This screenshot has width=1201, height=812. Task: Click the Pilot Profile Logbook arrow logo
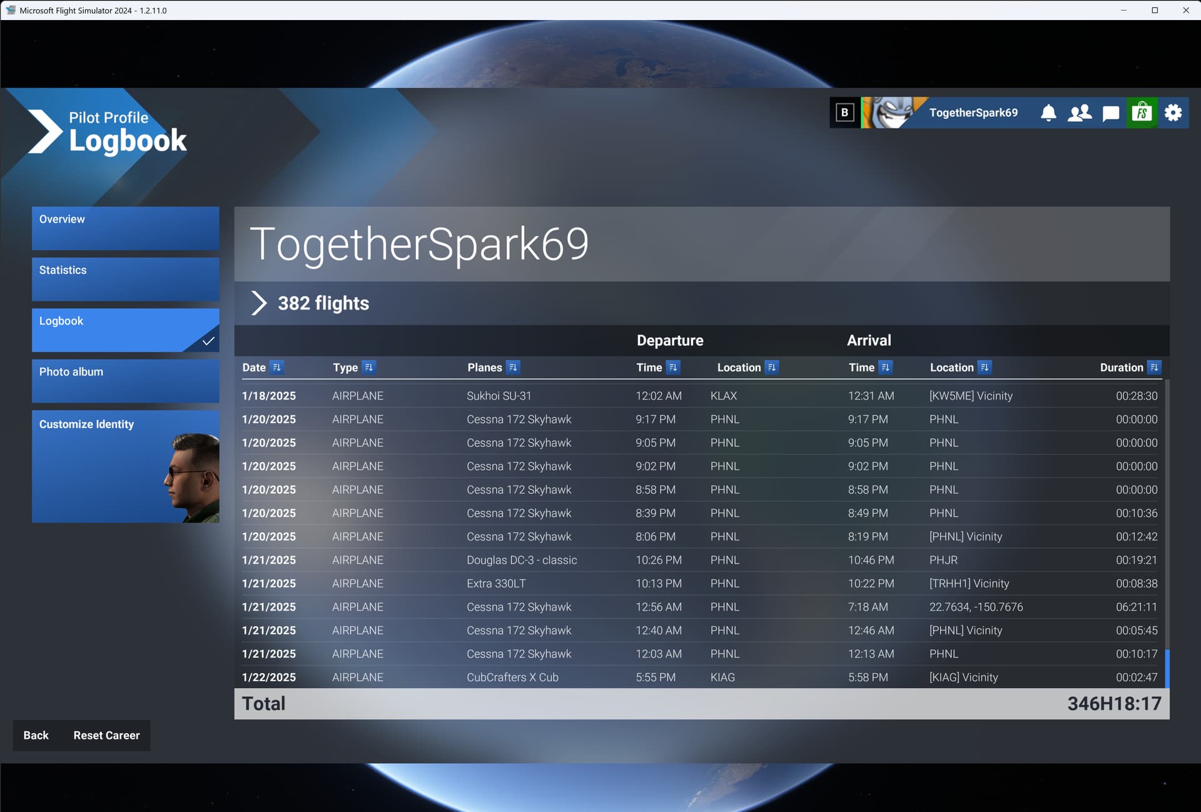(x=44, y=131)
